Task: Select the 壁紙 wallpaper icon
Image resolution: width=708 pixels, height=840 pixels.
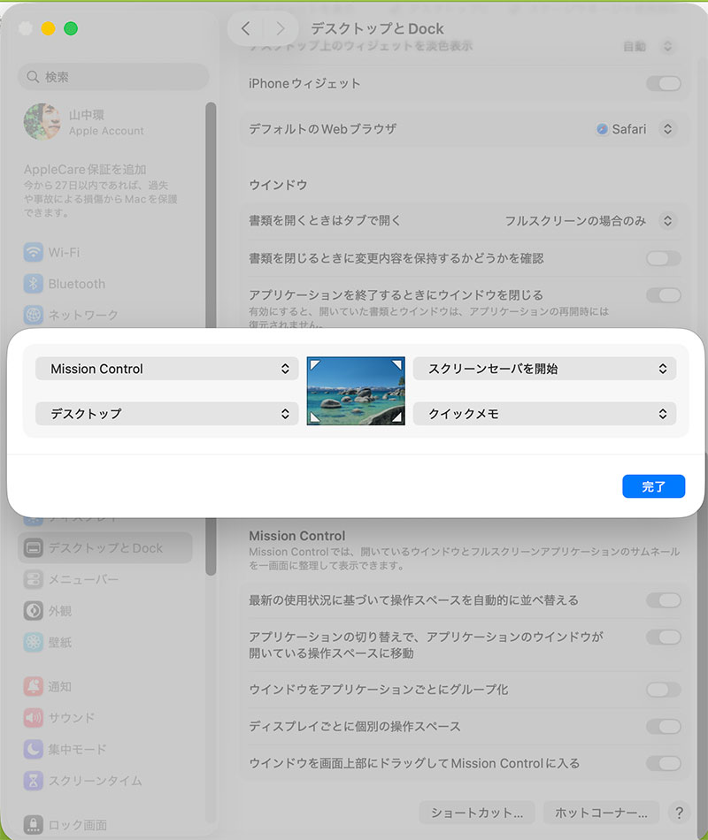Action: click(x=34, y=642)
